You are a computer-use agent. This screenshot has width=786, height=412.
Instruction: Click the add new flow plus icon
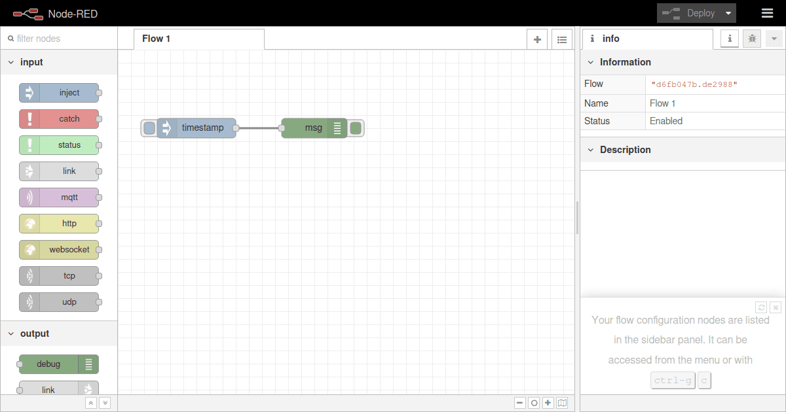coord(537,39)
